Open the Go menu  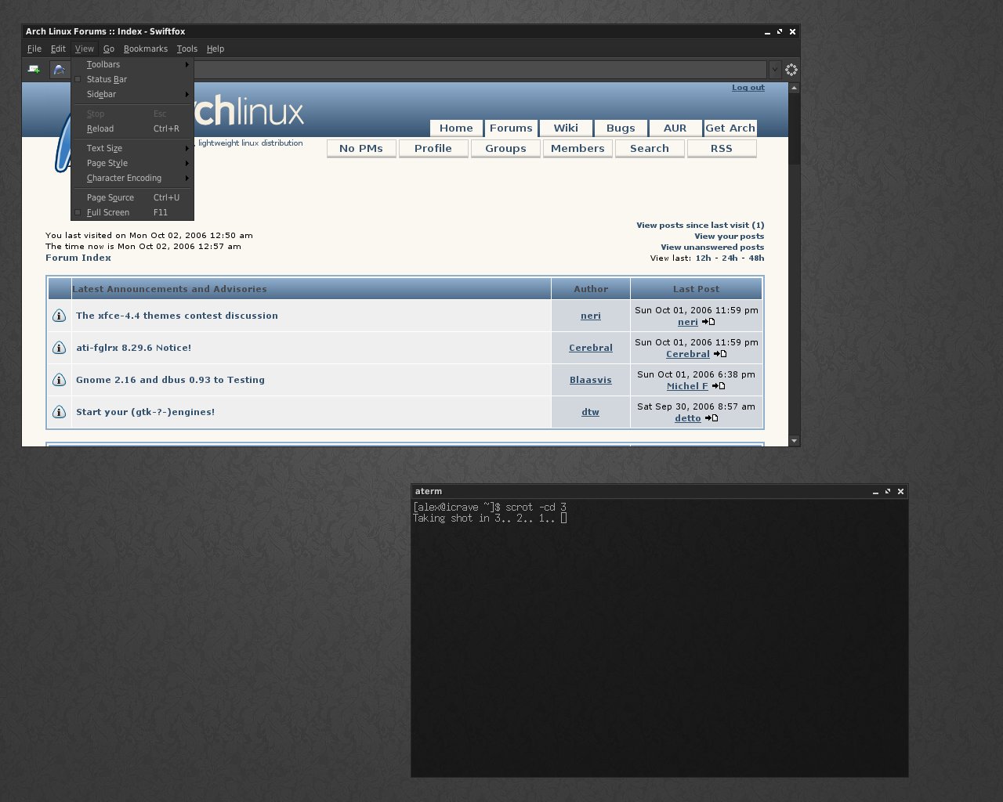pos(109,49)
